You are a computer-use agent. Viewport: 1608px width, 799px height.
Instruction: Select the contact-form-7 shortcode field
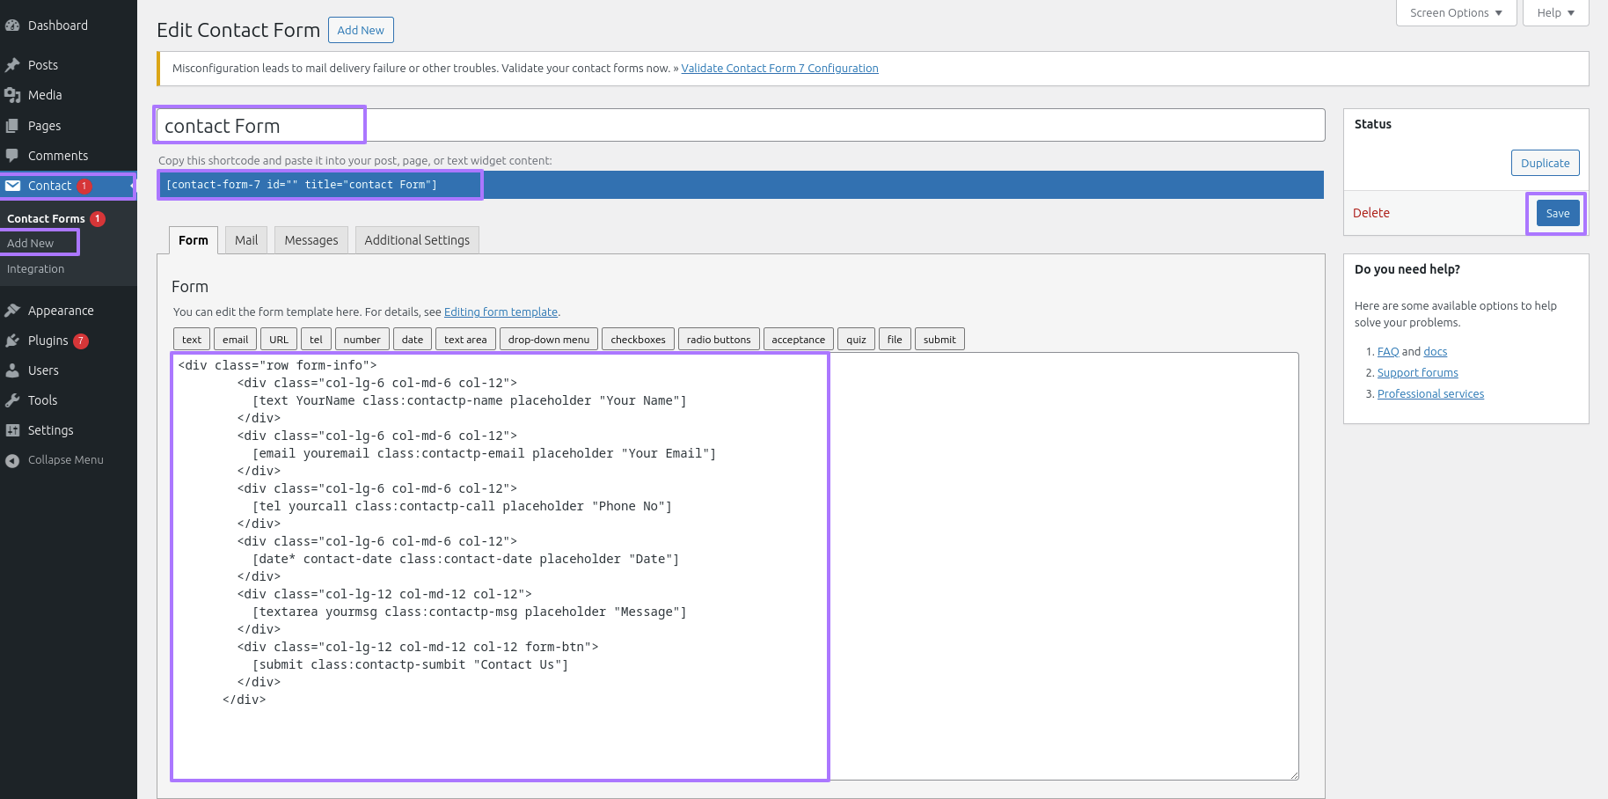pos(741,185)
